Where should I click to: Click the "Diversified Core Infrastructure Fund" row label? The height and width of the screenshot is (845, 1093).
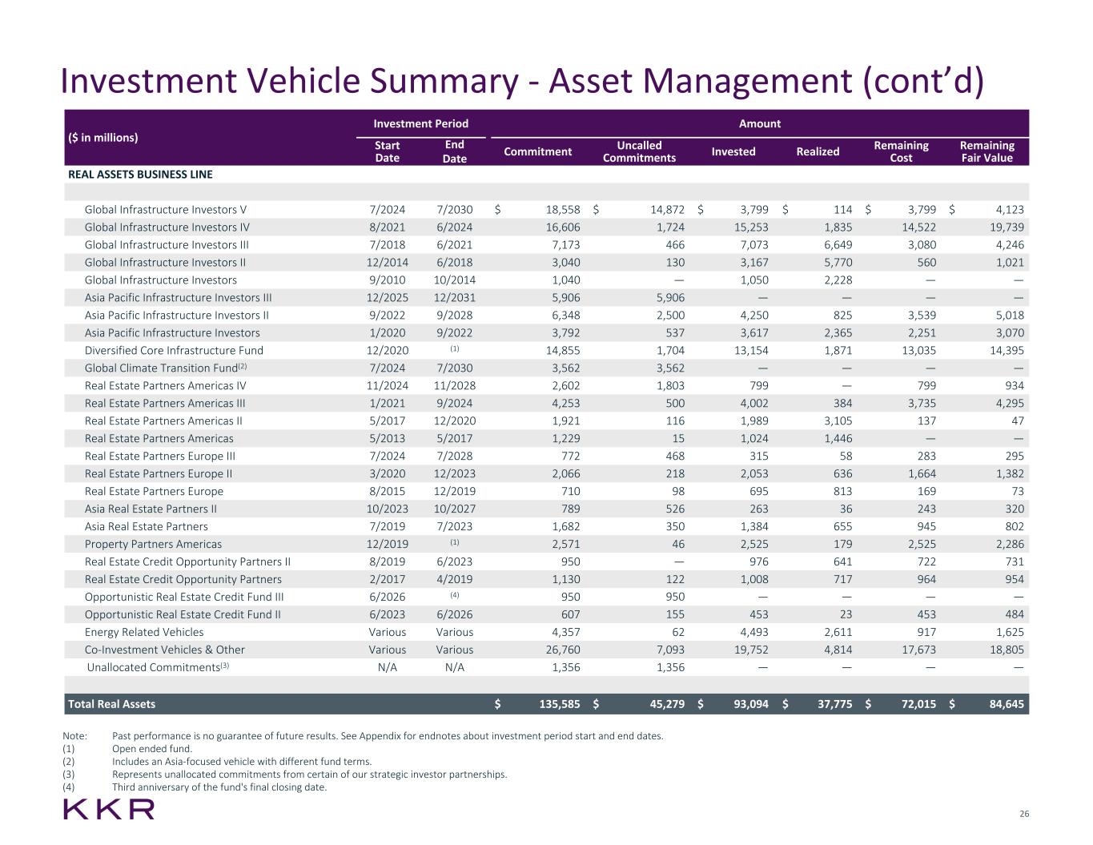pos(174,351)
